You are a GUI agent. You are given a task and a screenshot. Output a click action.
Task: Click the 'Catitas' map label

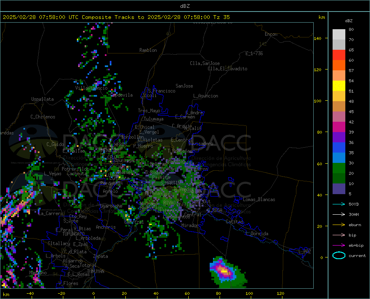235,222
